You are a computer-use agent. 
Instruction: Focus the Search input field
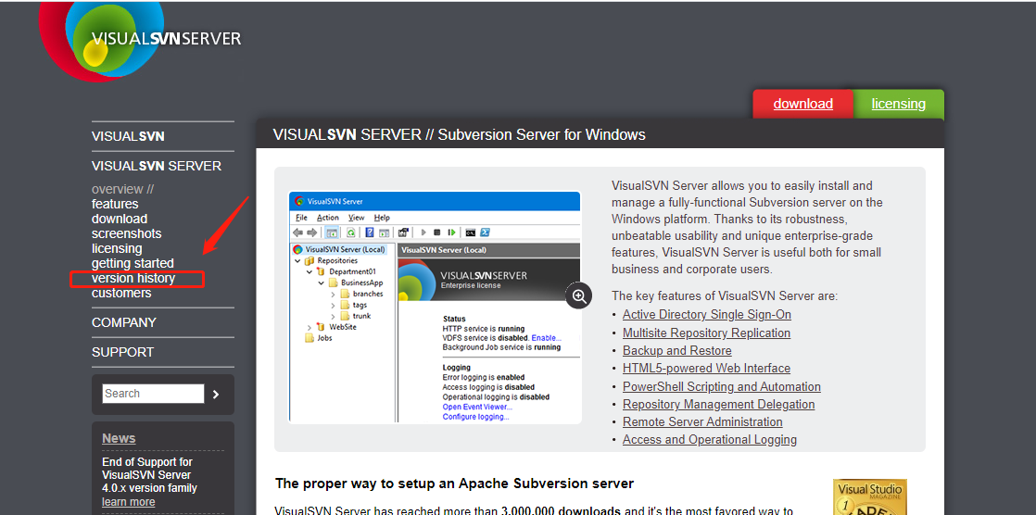[153, 394]
